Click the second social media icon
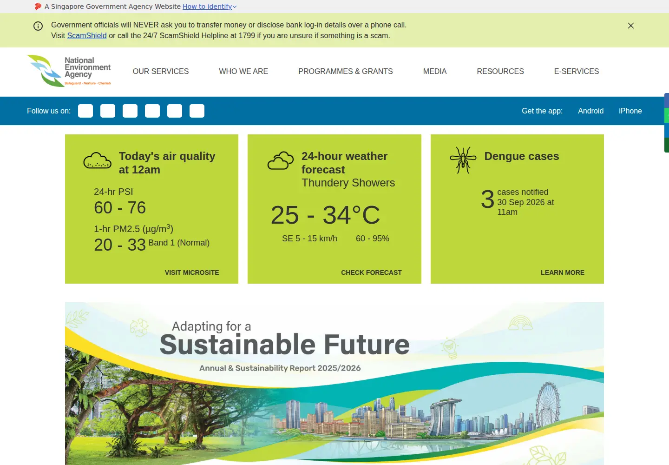Viewport: 669px width, 465px height. (x=108, y=111)
